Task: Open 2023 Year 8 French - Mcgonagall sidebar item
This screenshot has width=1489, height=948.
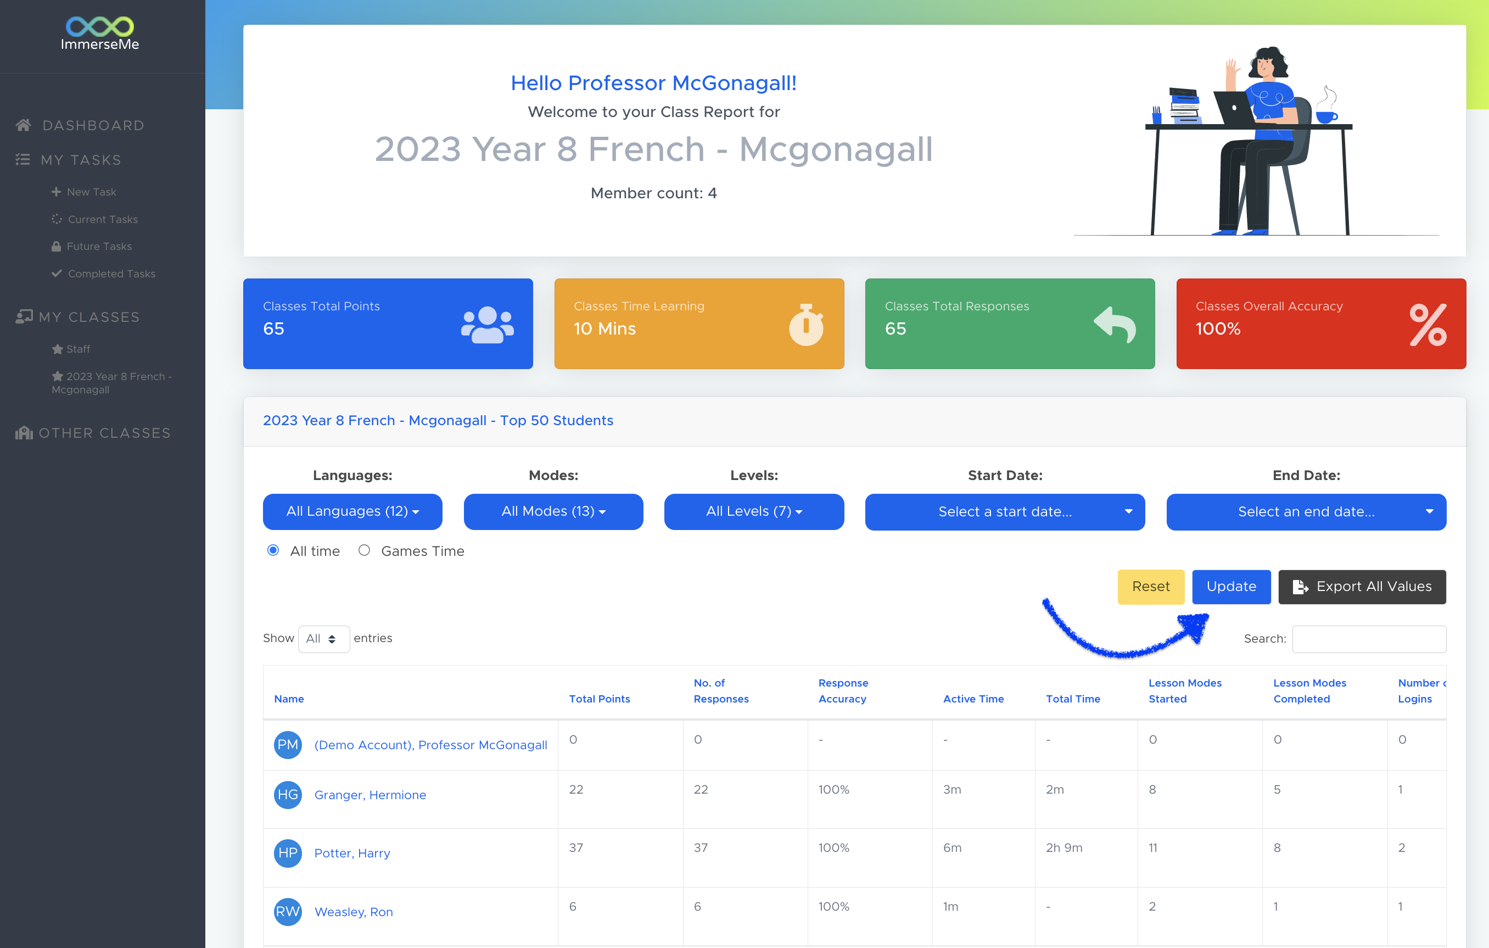Action: (x=112, y=383)
